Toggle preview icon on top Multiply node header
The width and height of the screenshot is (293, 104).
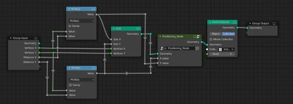point(93,9)
